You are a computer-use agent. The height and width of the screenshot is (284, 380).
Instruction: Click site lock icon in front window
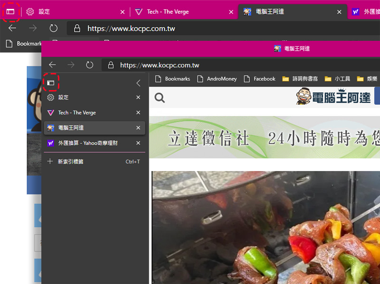111,65
